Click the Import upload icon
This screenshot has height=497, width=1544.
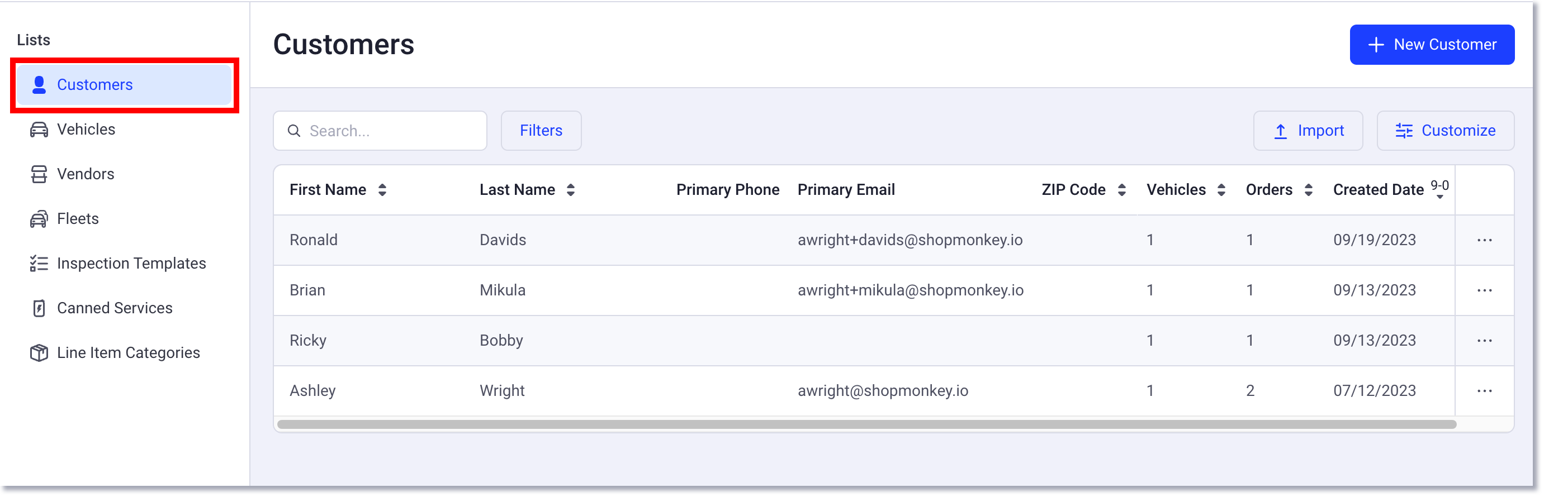tap(1280, 131)
